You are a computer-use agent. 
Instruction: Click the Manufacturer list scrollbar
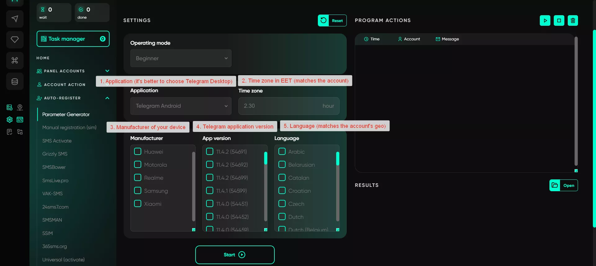tap(194, 186)
